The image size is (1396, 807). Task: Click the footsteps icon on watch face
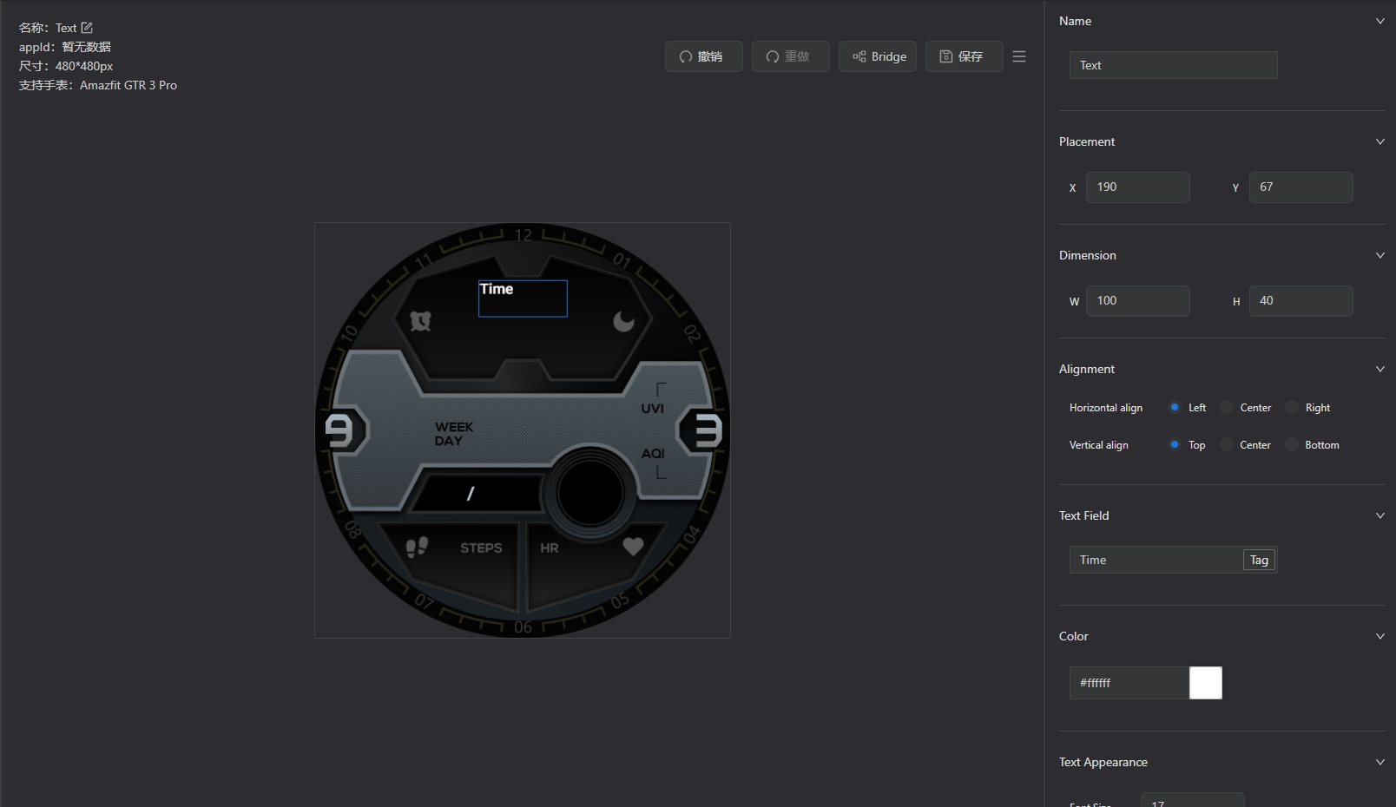[417, 547]
